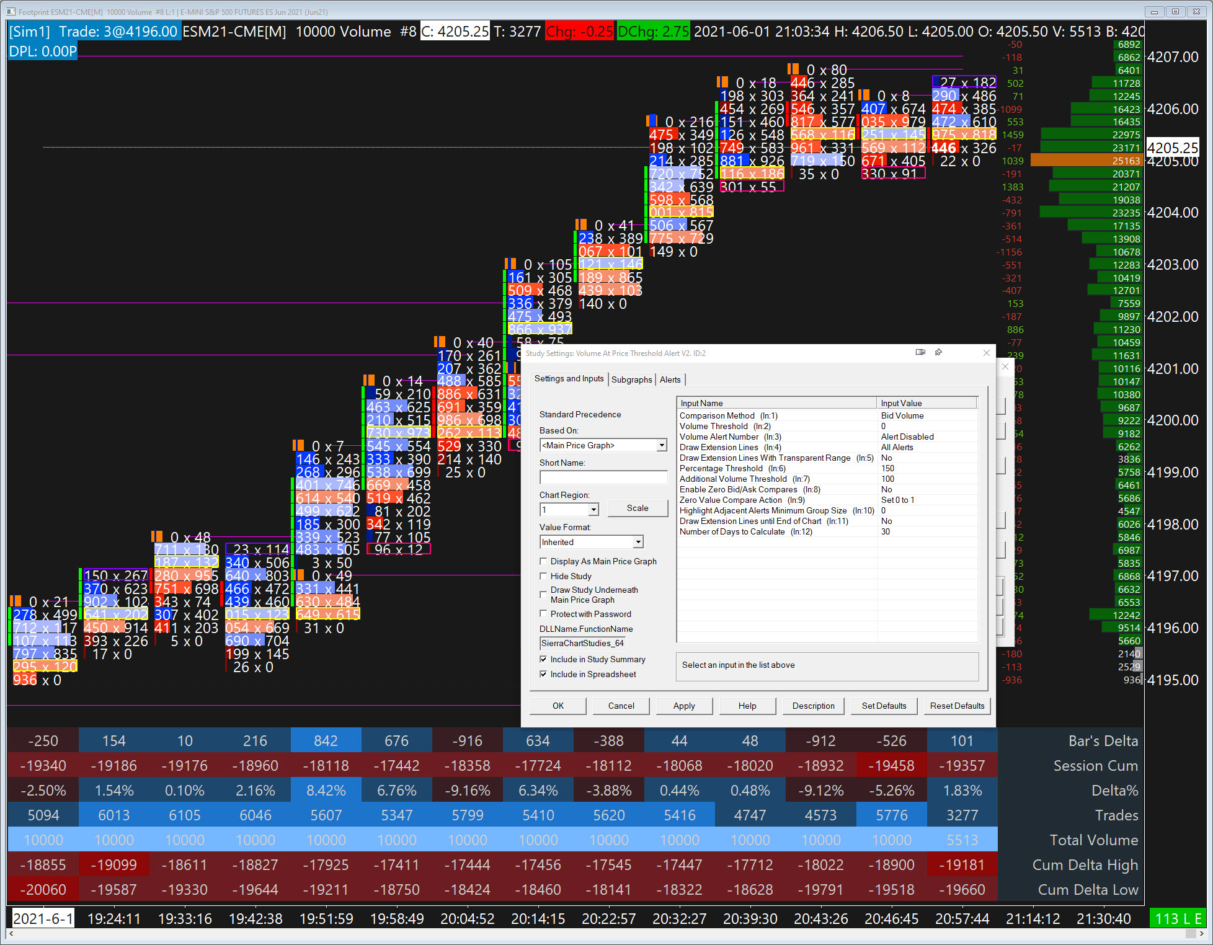Check the Hide Study option
1213x945 pixels.
coord(544,576)
